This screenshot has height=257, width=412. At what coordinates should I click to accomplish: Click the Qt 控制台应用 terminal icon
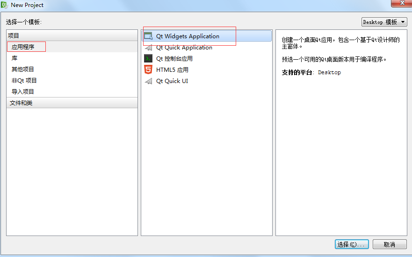[x=148, y=58]
